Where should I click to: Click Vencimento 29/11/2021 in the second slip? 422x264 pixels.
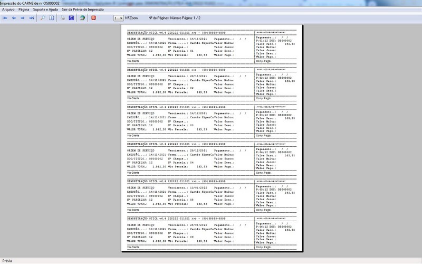[x=188, y=76]
